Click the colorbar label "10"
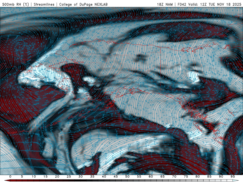The height and width of the screenshot is (182, 243). [x=34, y=177]
